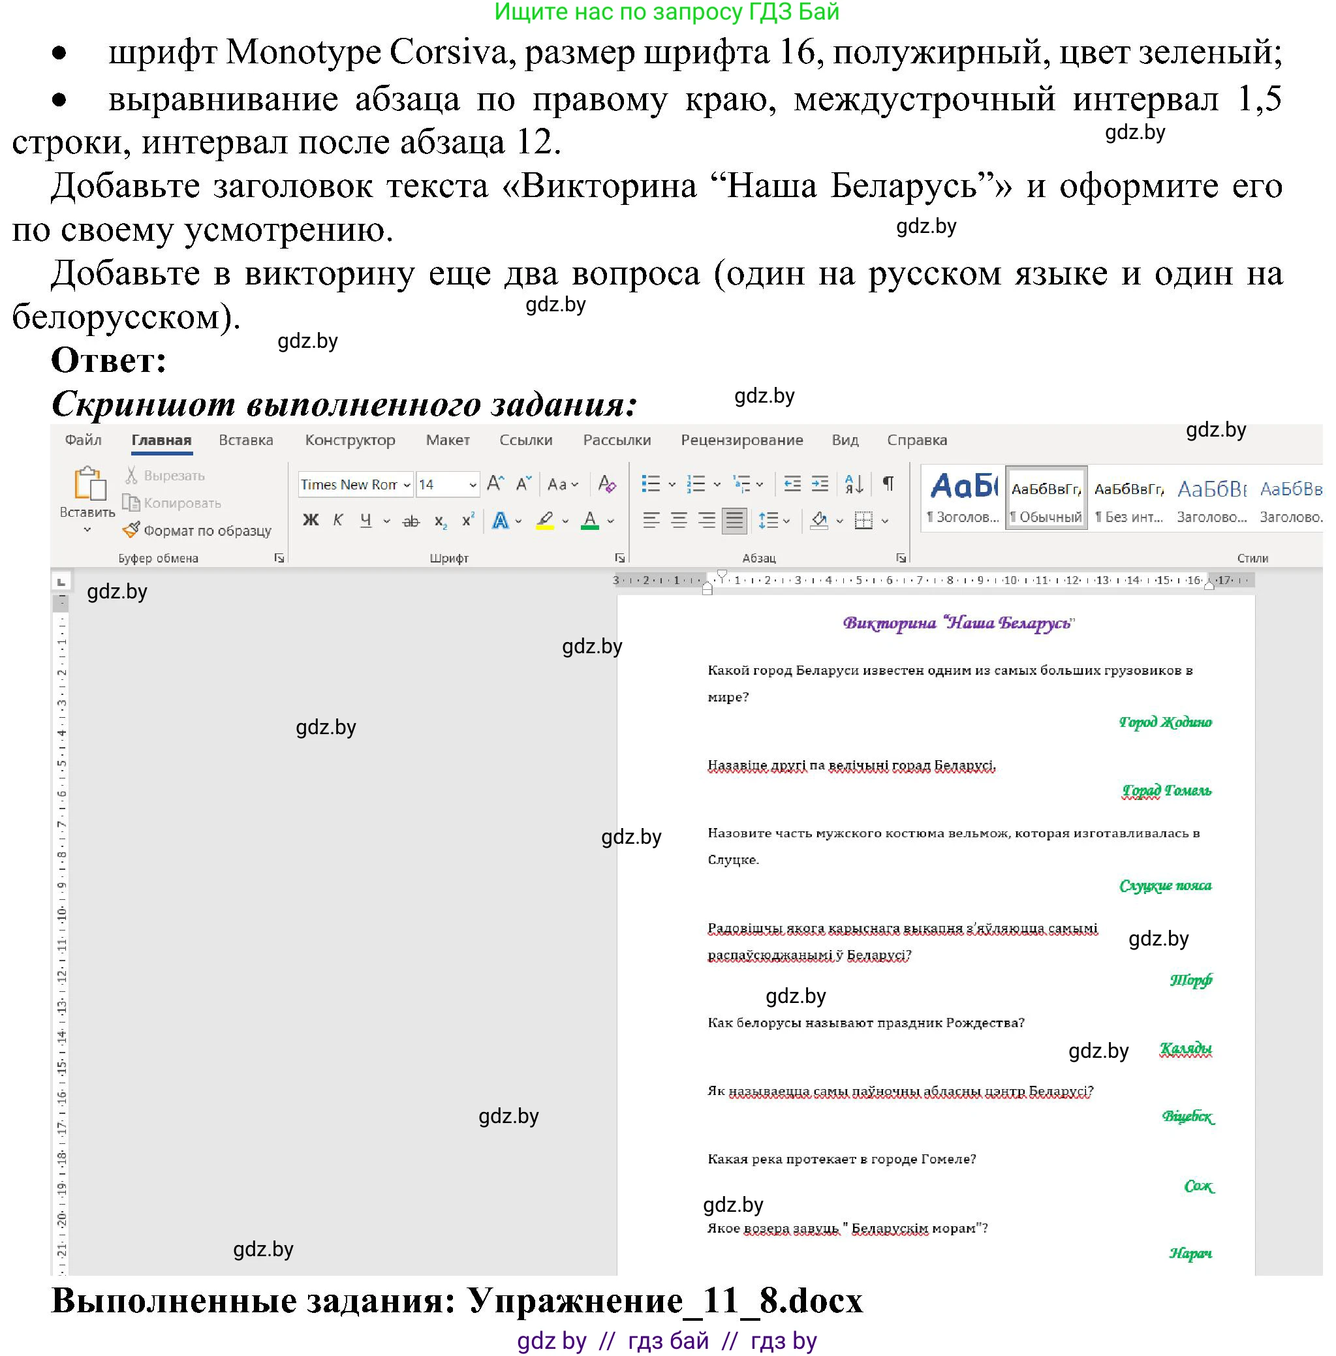The width and height of the screenshot is (1336, 1356).
Task: Increase paragraph indent
Action: [820, 484]
